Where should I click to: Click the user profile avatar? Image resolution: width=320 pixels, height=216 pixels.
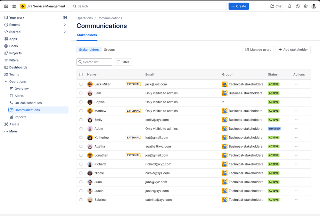(314, 6)
